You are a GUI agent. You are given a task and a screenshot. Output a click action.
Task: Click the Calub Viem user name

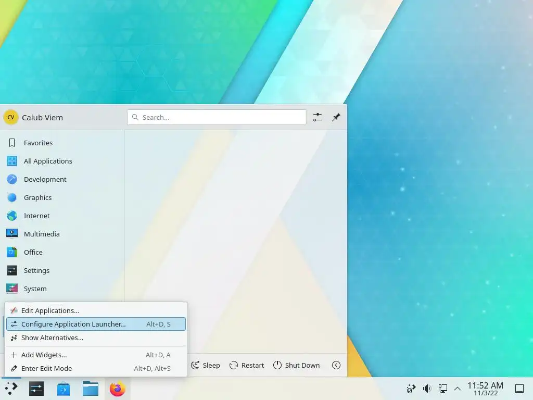(42, 118)
